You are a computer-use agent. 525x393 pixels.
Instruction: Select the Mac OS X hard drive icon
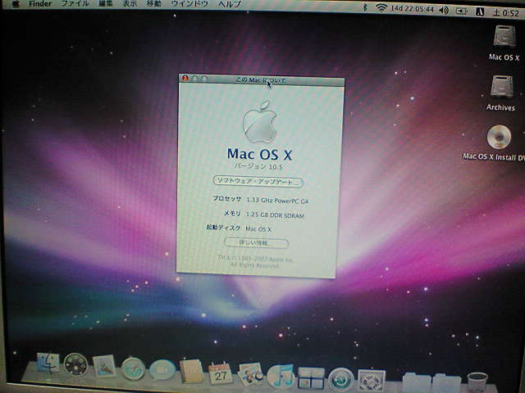point(504,36)
